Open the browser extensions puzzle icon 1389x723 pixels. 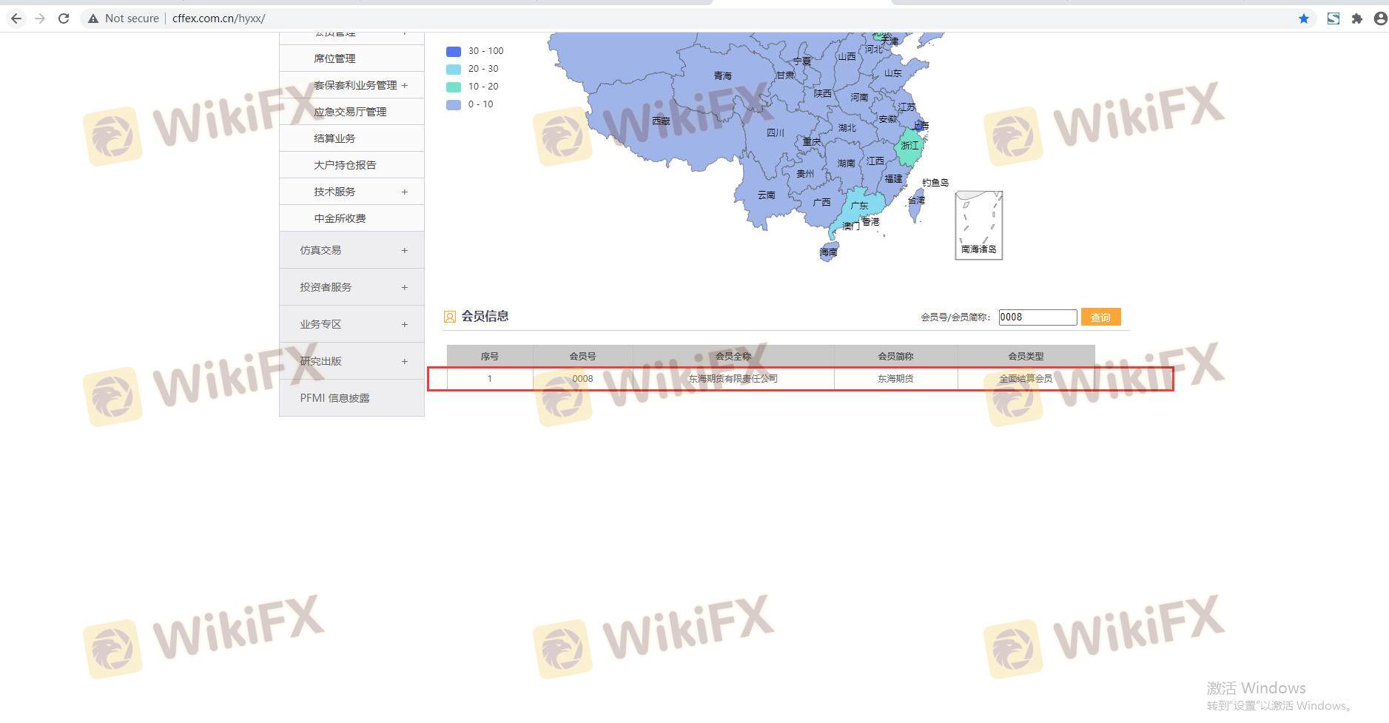1356,19
